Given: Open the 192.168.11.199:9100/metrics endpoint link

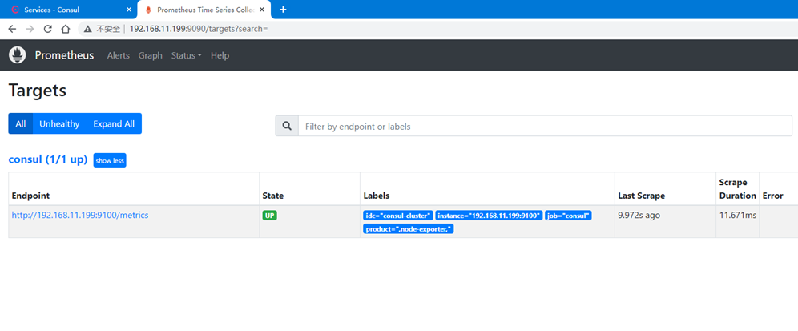Looking at the screenshot, I should coord(80,215).
